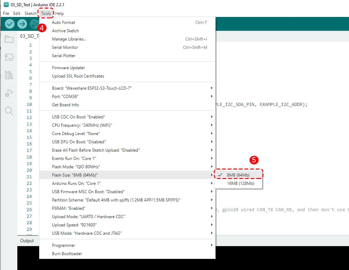Open the Search magnifier sidebar icon

9,111
